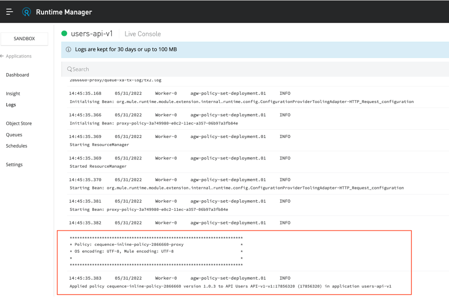Open the Insight section

click(x=13, y=93)
